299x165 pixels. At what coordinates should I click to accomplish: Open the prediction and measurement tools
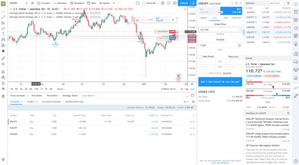pos(3,45)
